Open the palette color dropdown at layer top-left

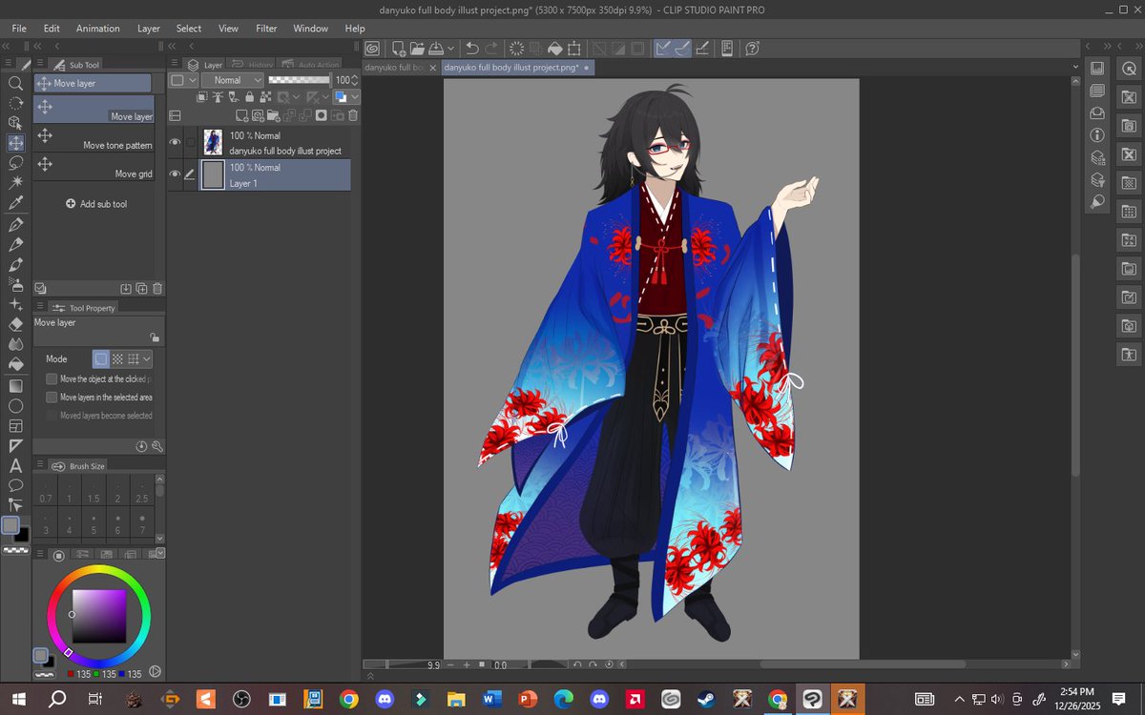coord(183,80)
